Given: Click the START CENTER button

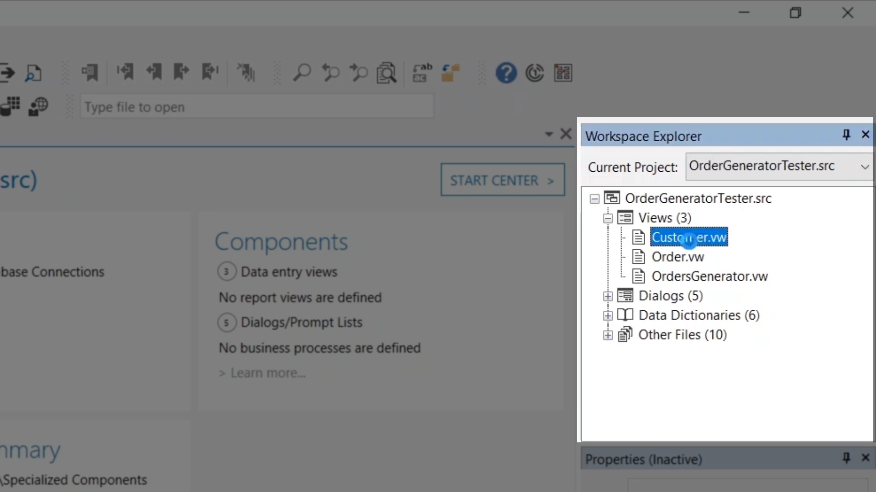Looking at the screenshot, I should coord(502,180).
